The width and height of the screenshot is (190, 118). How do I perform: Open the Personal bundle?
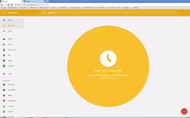[x=12, y=85]
